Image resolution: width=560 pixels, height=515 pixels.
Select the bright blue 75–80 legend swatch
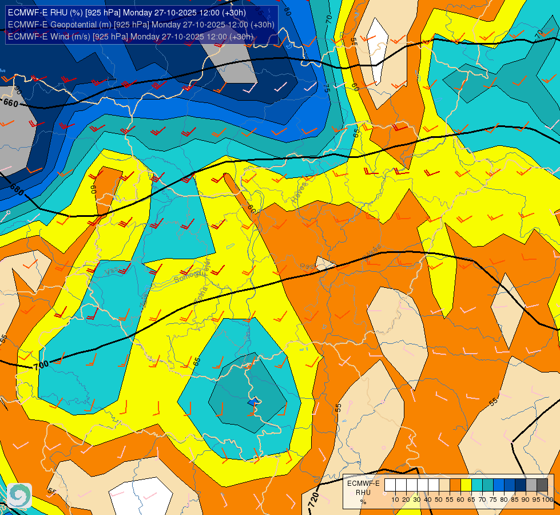coord(499,485)
